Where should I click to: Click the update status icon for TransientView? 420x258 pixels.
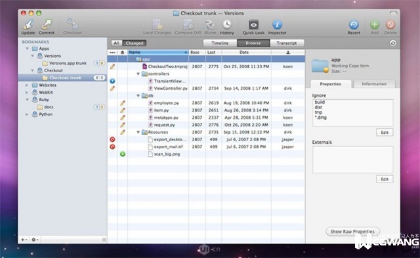(112, 81)
